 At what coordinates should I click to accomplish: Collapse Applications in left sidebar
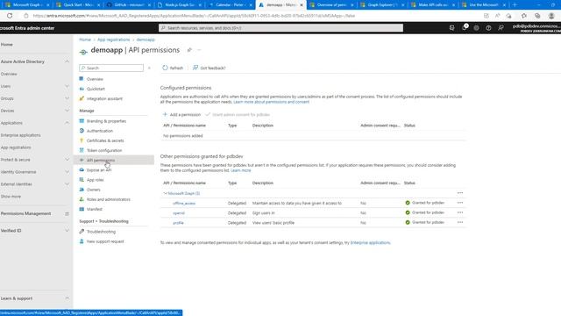67,123
